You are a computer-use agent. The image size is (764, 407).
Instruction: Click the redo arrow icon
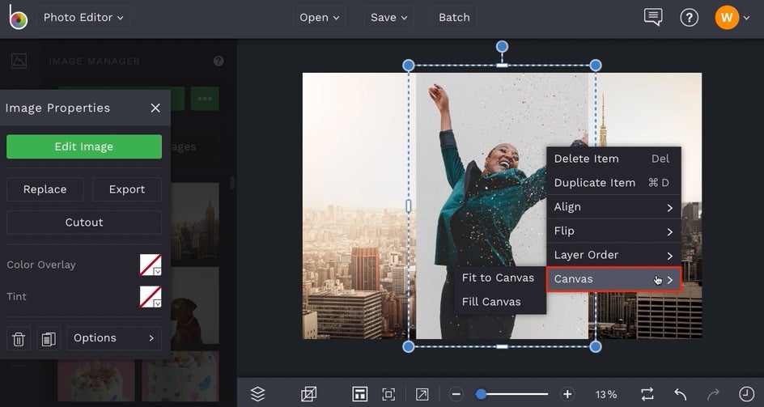[x=713, y=394]
